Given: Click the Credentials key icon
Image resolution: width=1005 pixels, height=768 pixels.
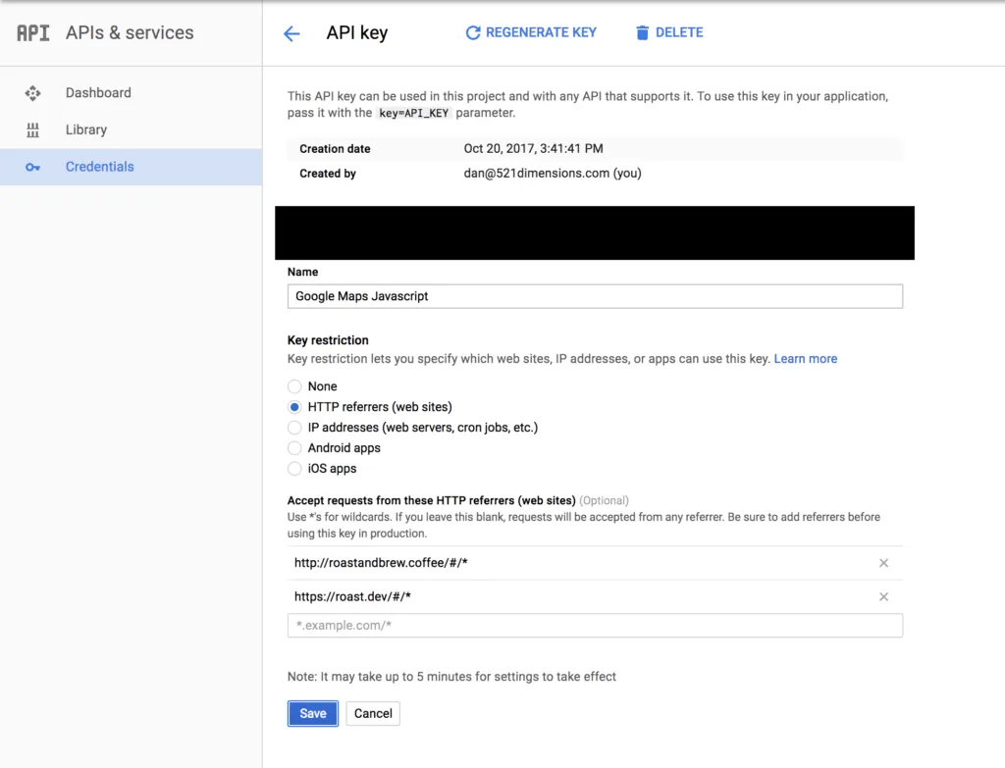Looking at the screenshot, I should click(32, 167).
